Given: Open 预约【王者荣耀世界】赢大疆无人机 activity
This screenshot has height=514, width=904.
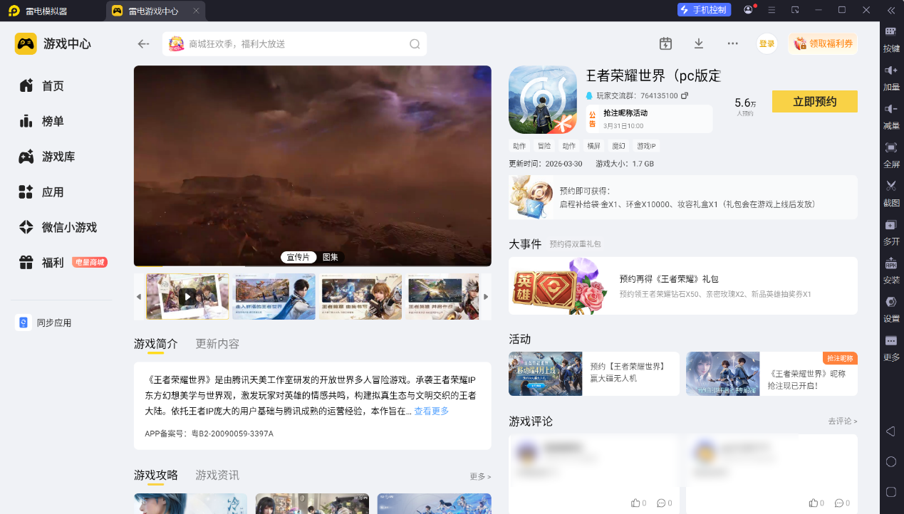Looking at the screenshot, I should (594, 374).
